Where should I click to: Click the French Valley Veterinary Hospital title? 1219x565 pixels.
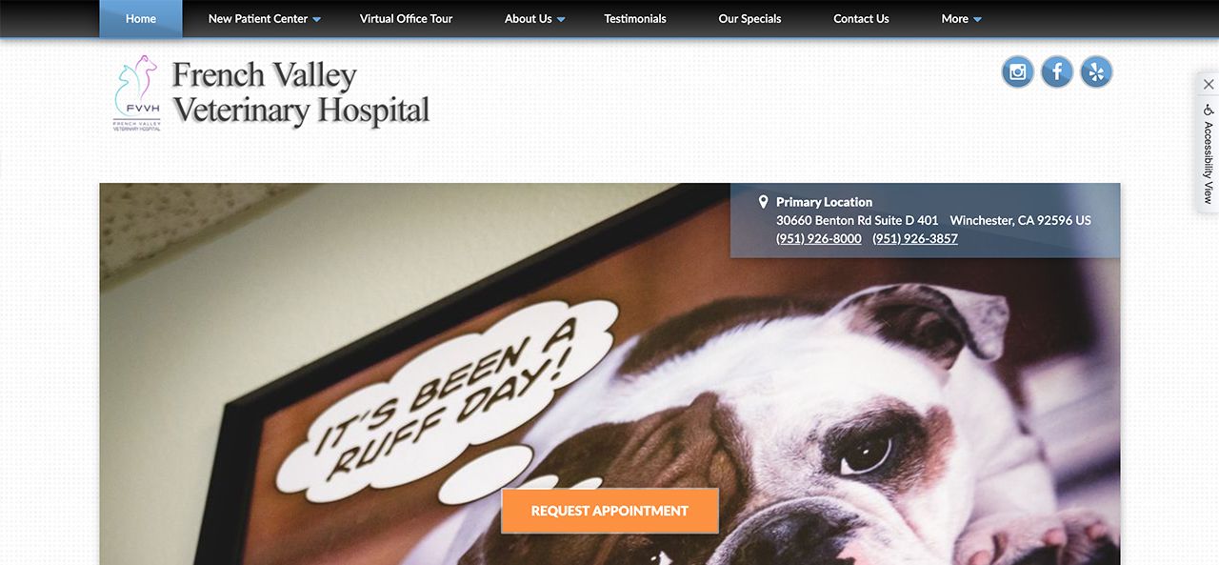[x=301, y=92]
